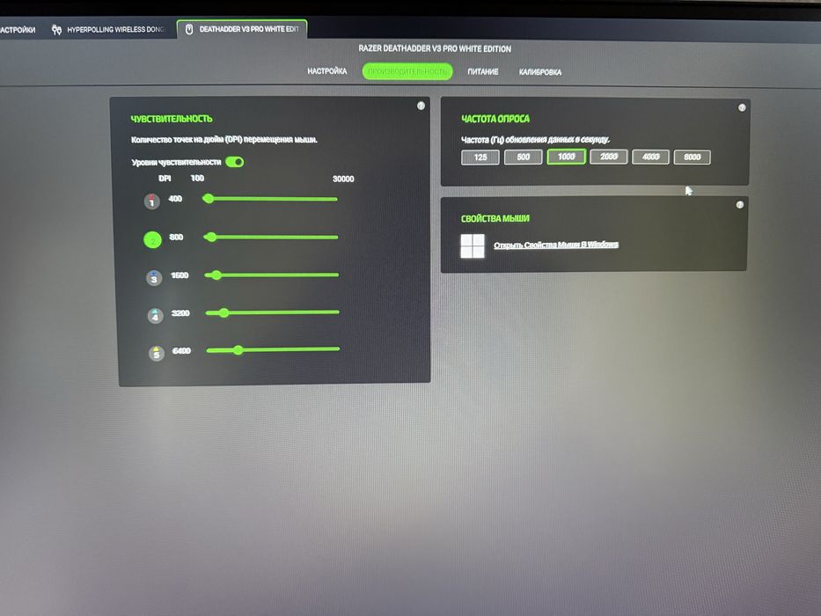
Task: Select DPI stage 5 (6400)
Action: (156, 354)
